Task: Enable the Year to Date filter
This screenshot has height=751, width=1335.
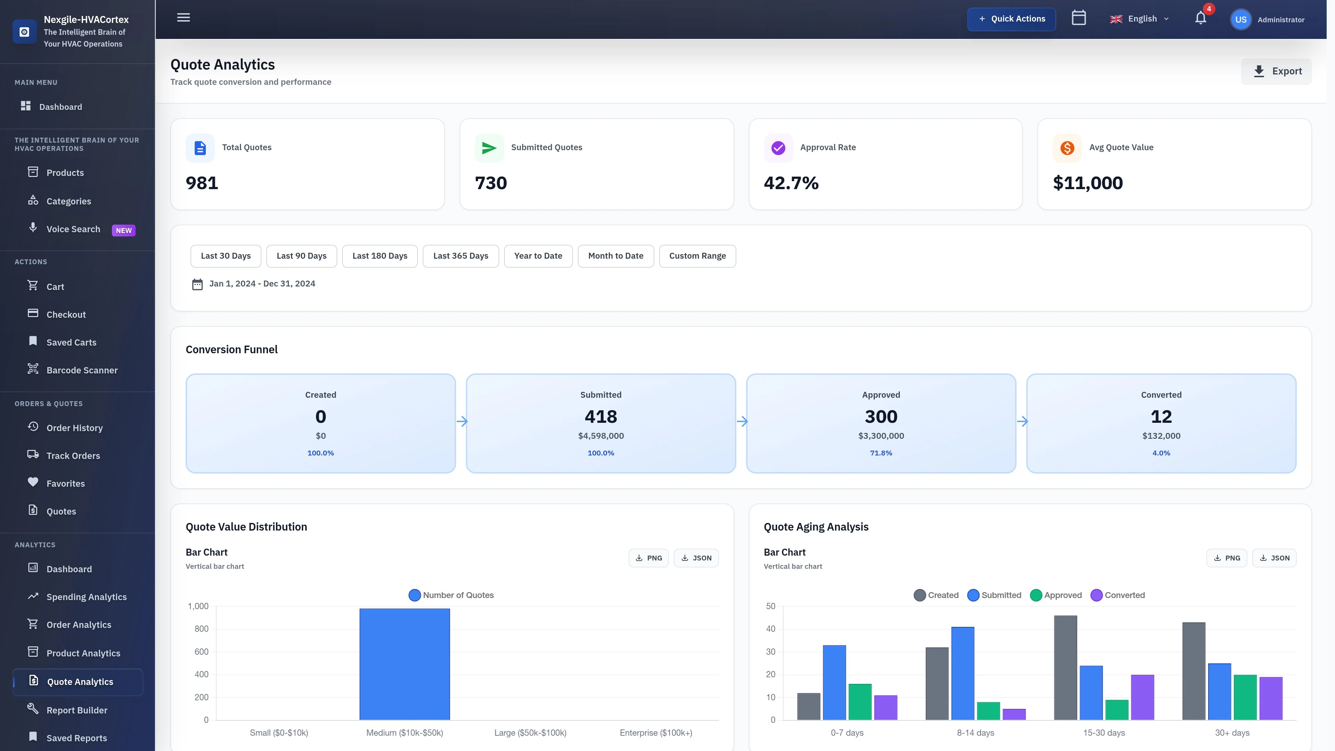Action: tap(538, 256)
